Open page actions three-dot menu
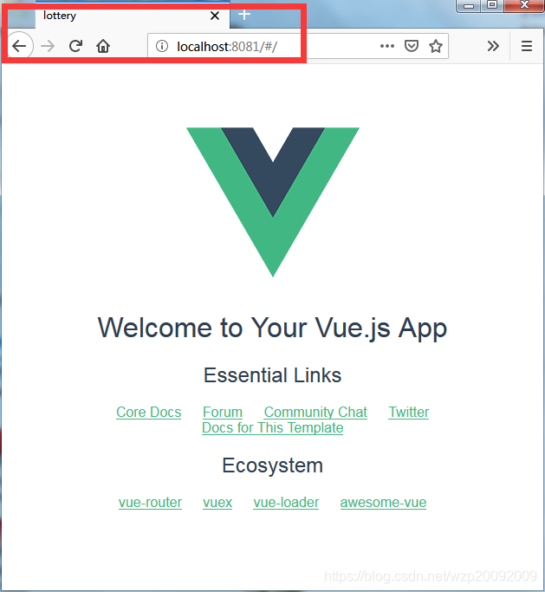The height and width of the screenshot is (592, 545). coord(386,46)
